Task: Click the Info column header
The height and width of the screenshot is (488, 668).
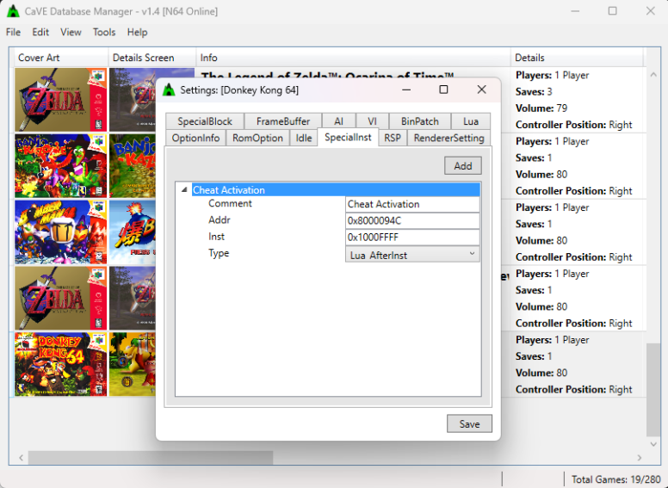Action: (353, 58)
